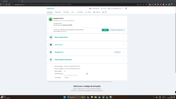Click the Ativo subscription status text

(x=60, y=24)
